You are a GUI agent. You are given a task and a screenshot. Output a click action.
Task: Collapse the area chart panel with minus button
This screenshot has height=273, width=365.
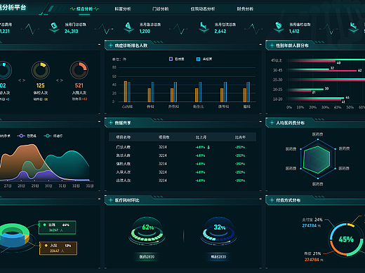tap(99, 122)
